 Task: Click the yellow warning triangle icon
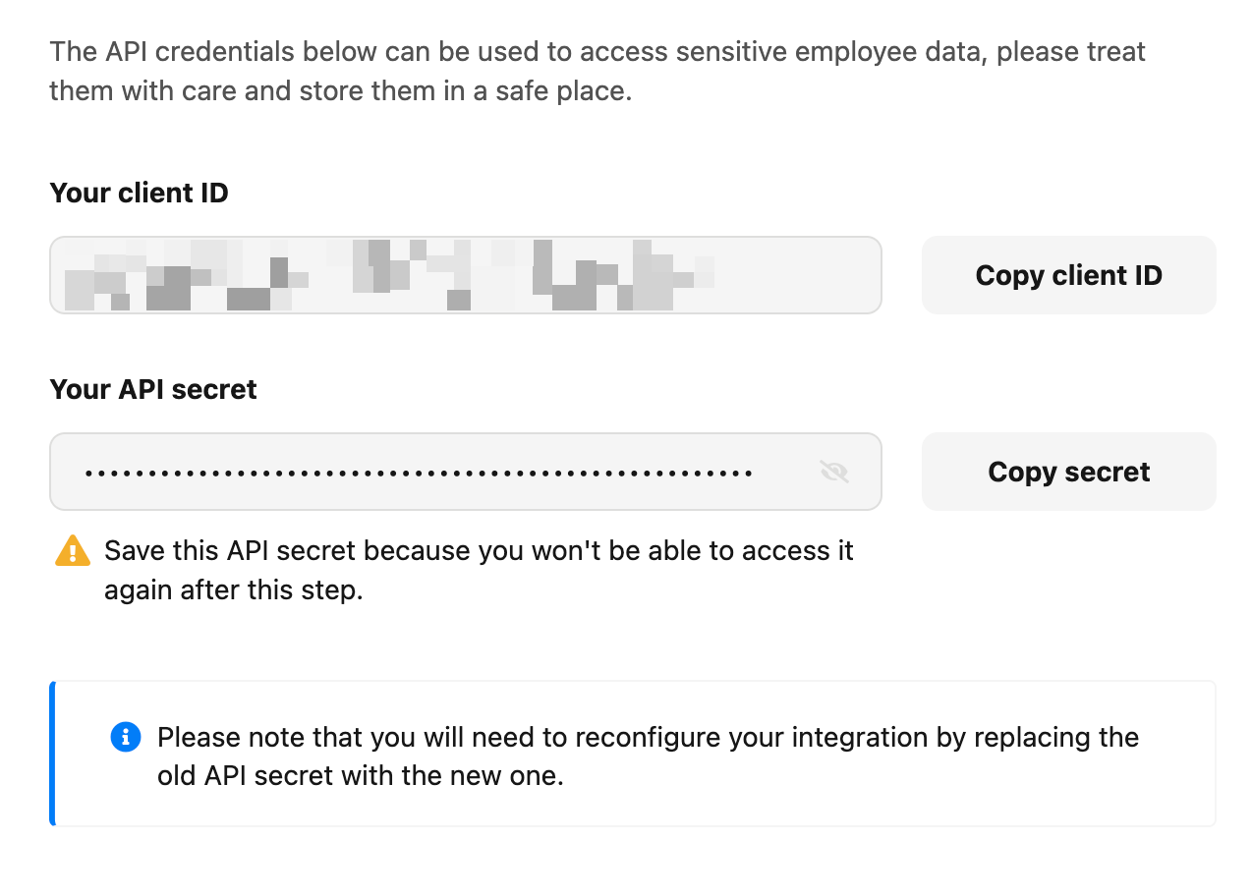pos(73,551)
